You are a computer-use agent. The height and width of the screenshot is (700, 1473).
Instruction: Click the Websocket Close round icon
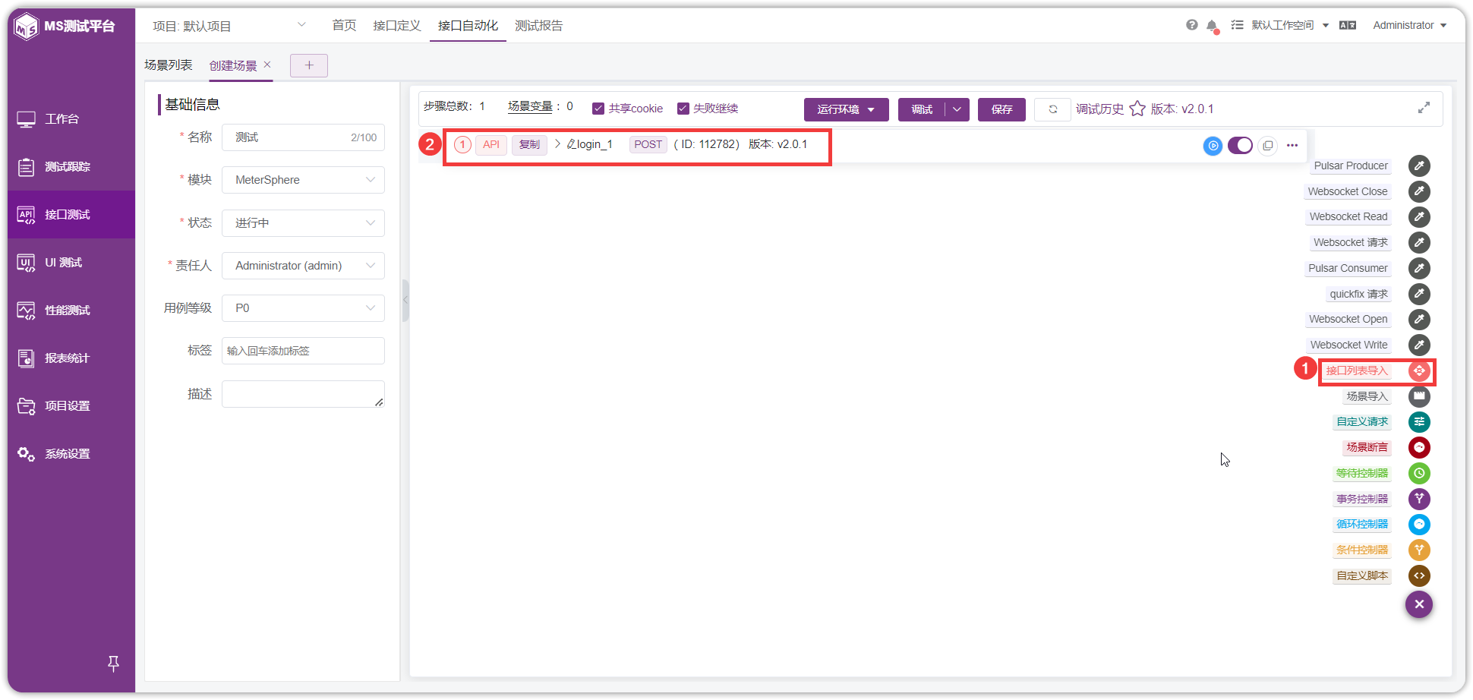tap(1419, 191)
